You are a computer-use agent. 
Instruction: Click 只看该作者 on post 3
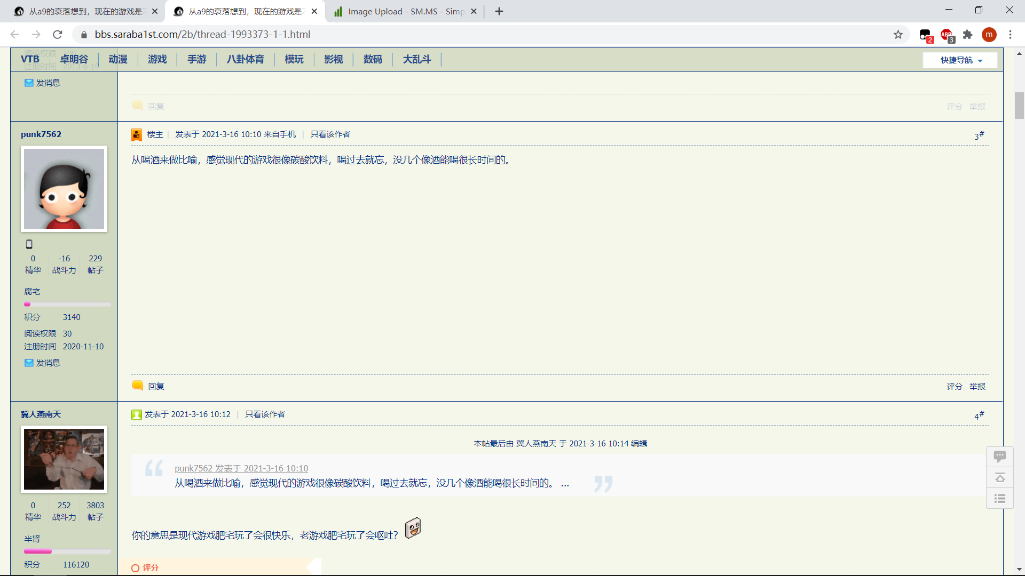pyautogui.click(x=330, y=134)
